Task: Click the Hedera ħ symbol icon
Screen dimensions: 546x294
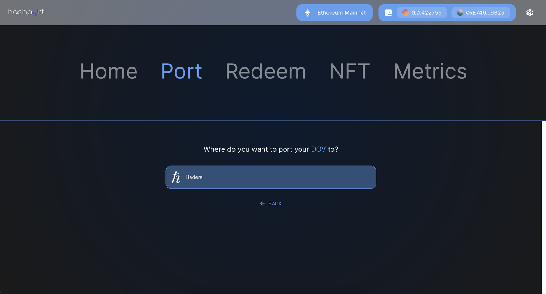Action: click(176, 177)
